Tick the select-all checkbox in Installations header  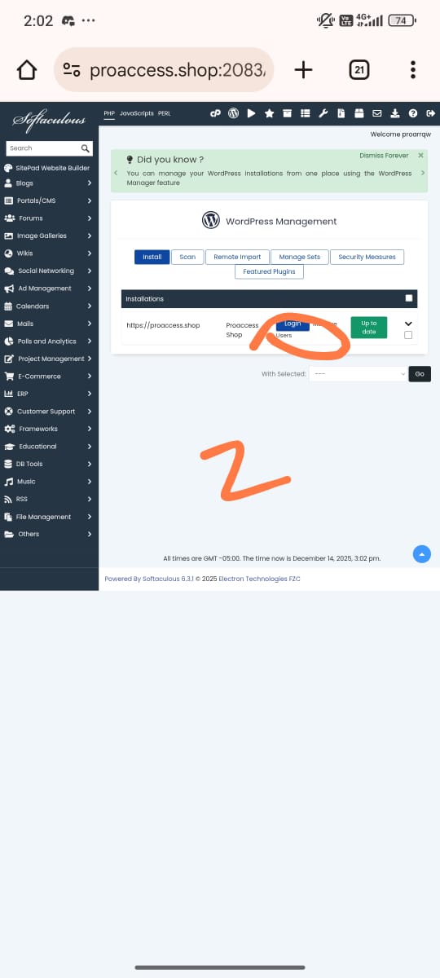(409, 298)
